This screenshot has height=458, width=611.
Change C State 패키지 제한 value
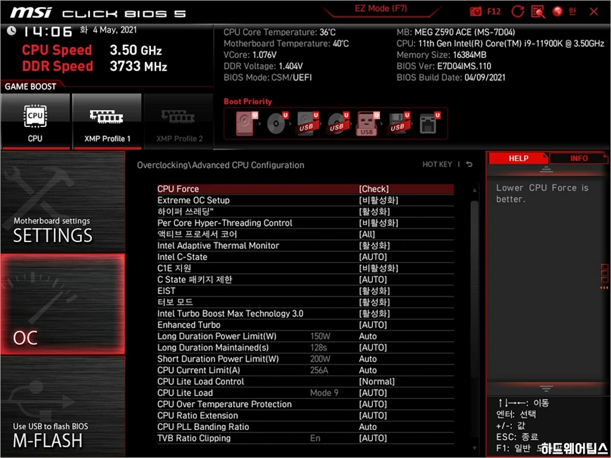(373, 279)
